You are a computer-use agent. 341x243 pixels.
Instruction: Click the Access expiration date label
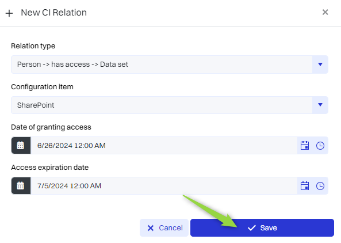(50, 168)
